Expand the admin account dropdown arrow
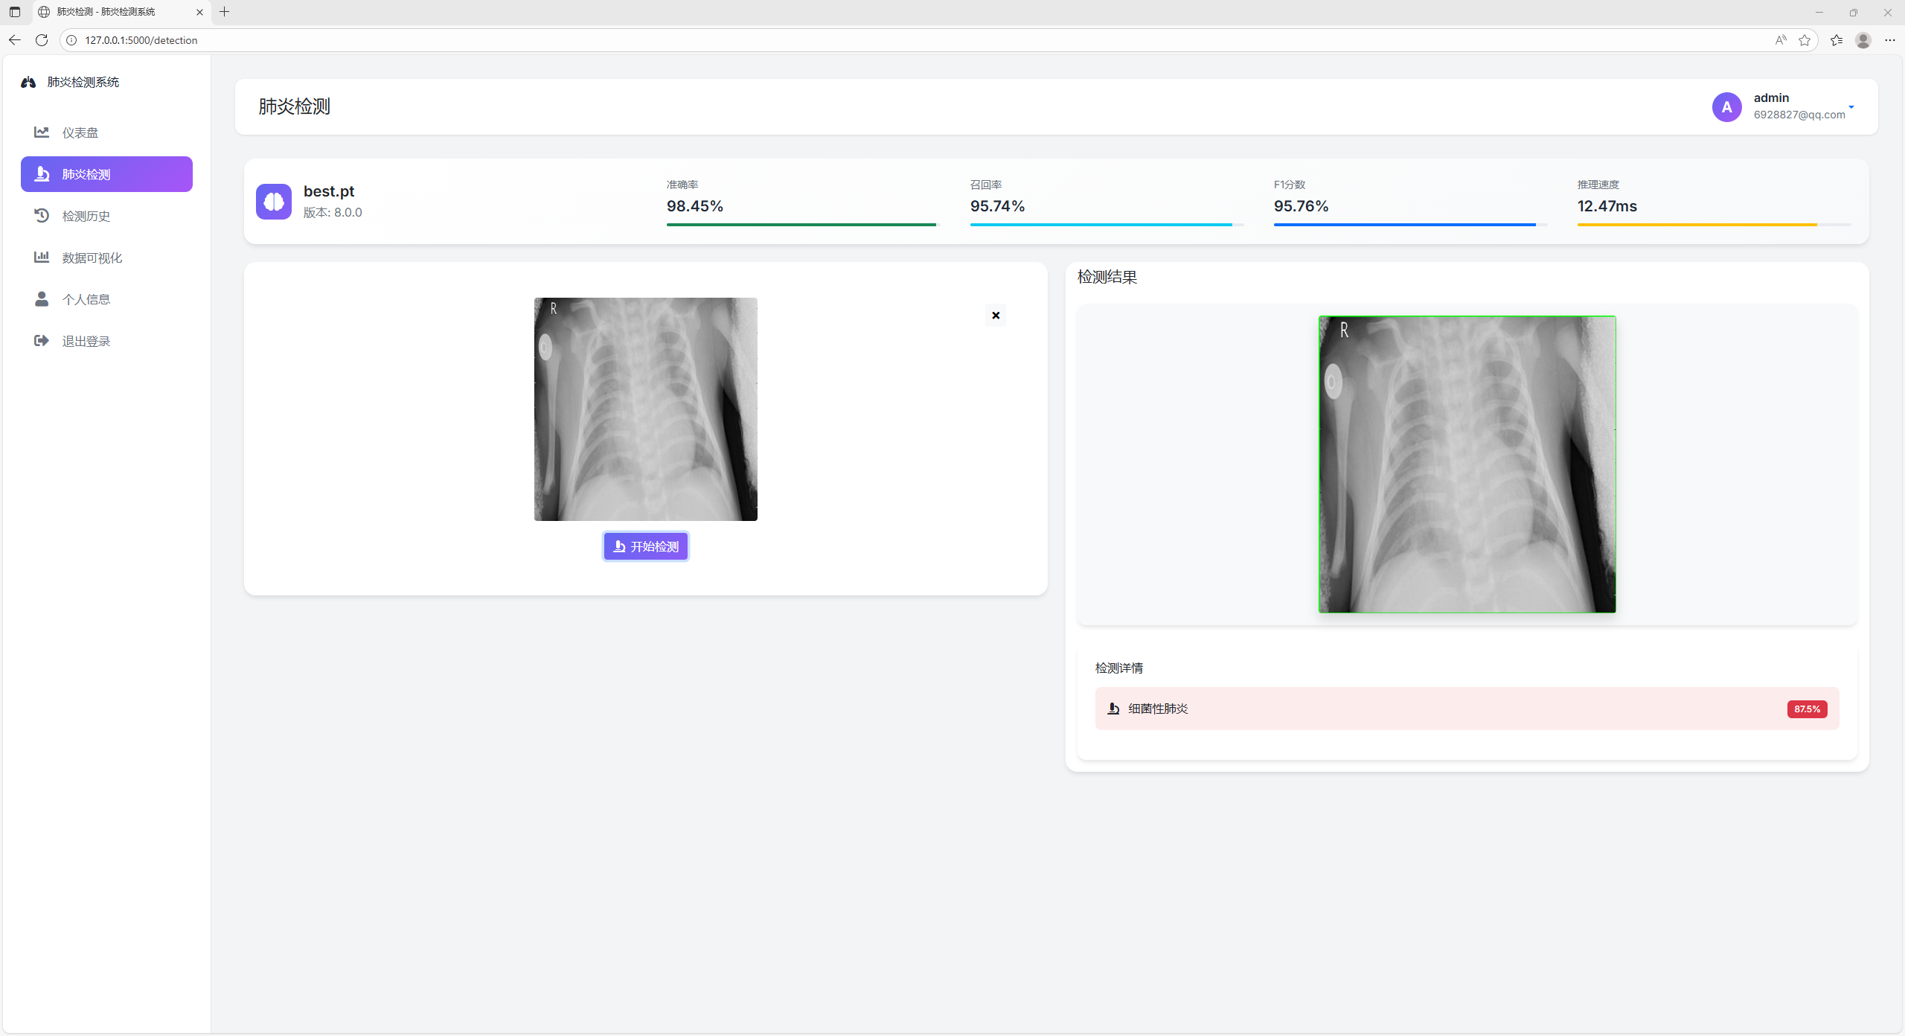The height and width of the screenshot is (1036, 1905). (x=1851, y=107)
